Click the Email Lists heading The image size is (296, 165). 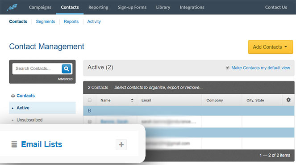pyautogui.click(x=42, y=144)
